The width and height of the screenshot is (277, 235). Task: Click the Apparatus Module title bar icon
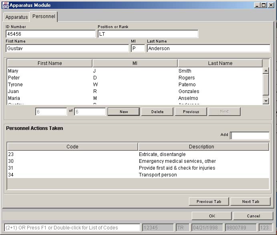[6, 5]
